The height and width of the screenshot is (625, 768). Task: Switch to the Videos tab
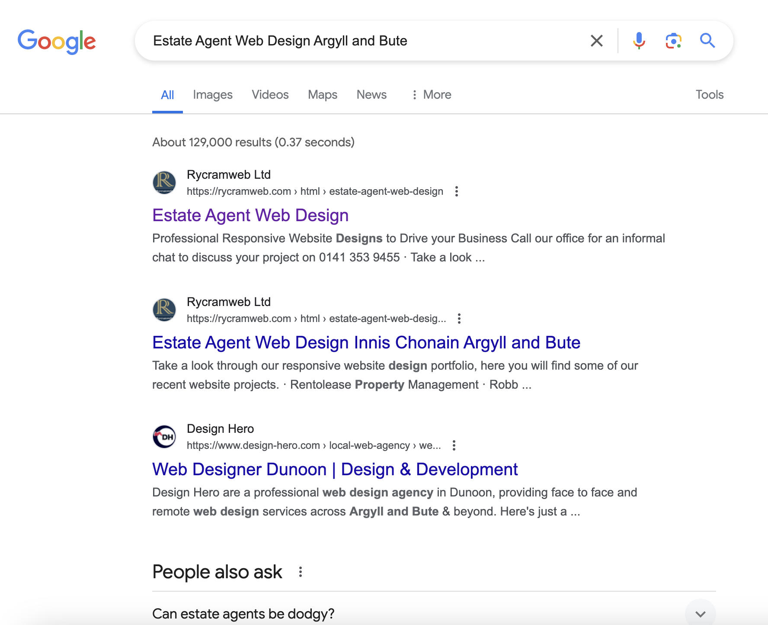[270, 95]
